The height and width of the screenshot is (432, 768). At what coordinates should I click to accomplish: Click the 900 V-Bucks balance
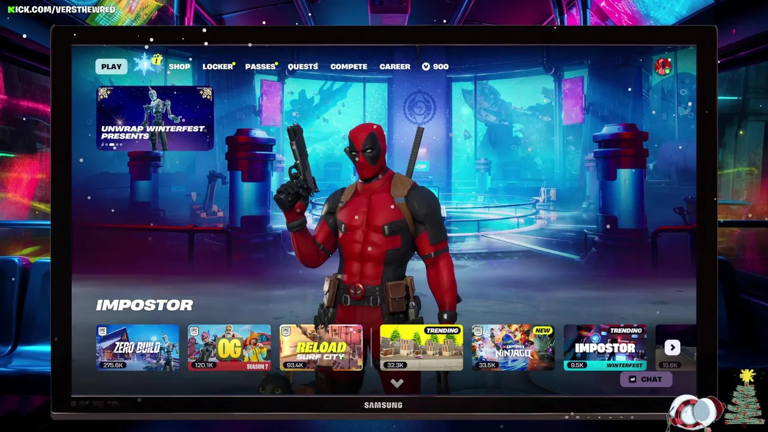click(x=436, y=67)
